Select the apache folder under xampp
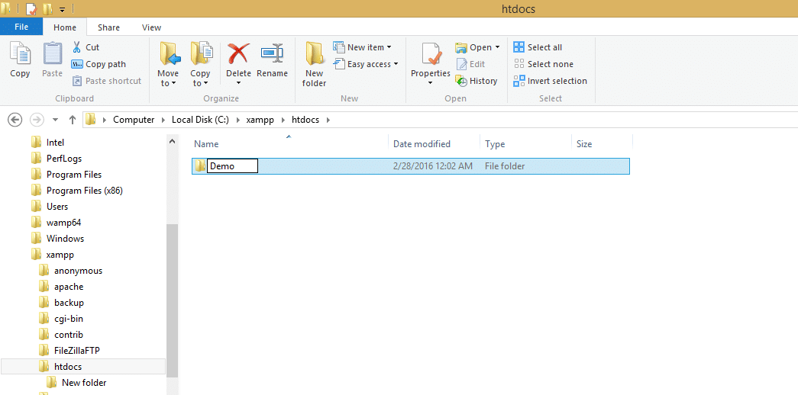 [x=69, y=287]
